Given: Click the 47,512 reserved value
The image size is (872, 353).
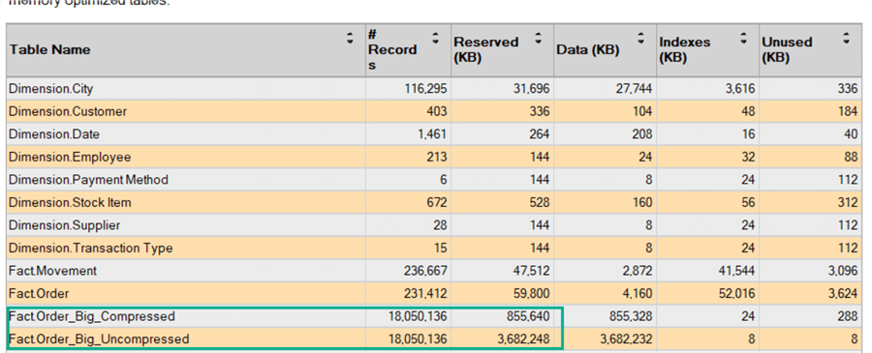Looking at the screenshot, I should point(531,271).
